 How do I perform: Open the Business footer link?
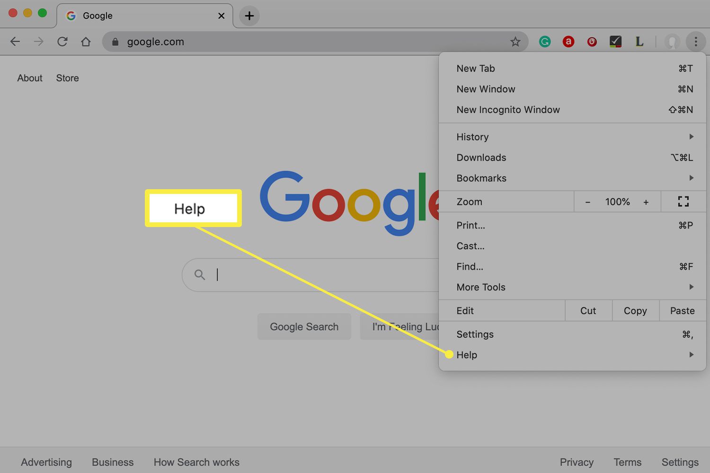coord(113,462)
